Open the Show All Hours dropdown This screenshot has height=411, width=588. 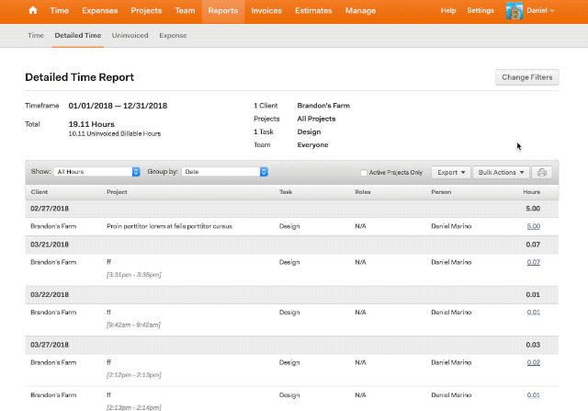coord(97,171)
